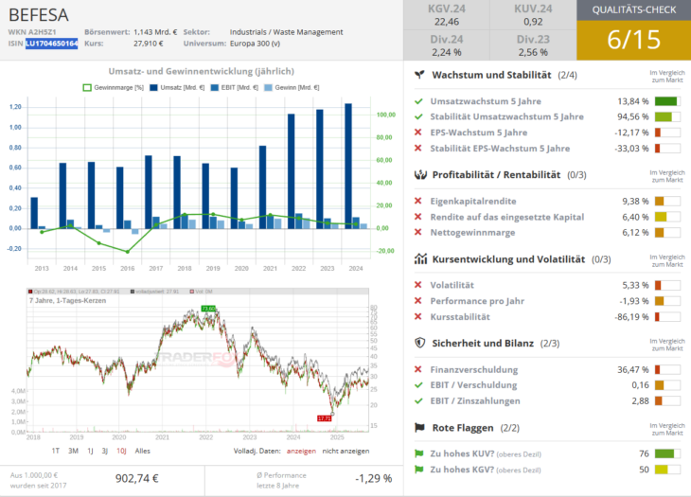Click red X next to Finanzverschuldung
The height and width of the screenshot is (497, 691).
(x=418, y=369)
